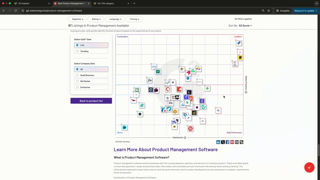This screenshot has width=320, height=180.
Task: Choose Small Business company size
Action: (x=91, y=75)
